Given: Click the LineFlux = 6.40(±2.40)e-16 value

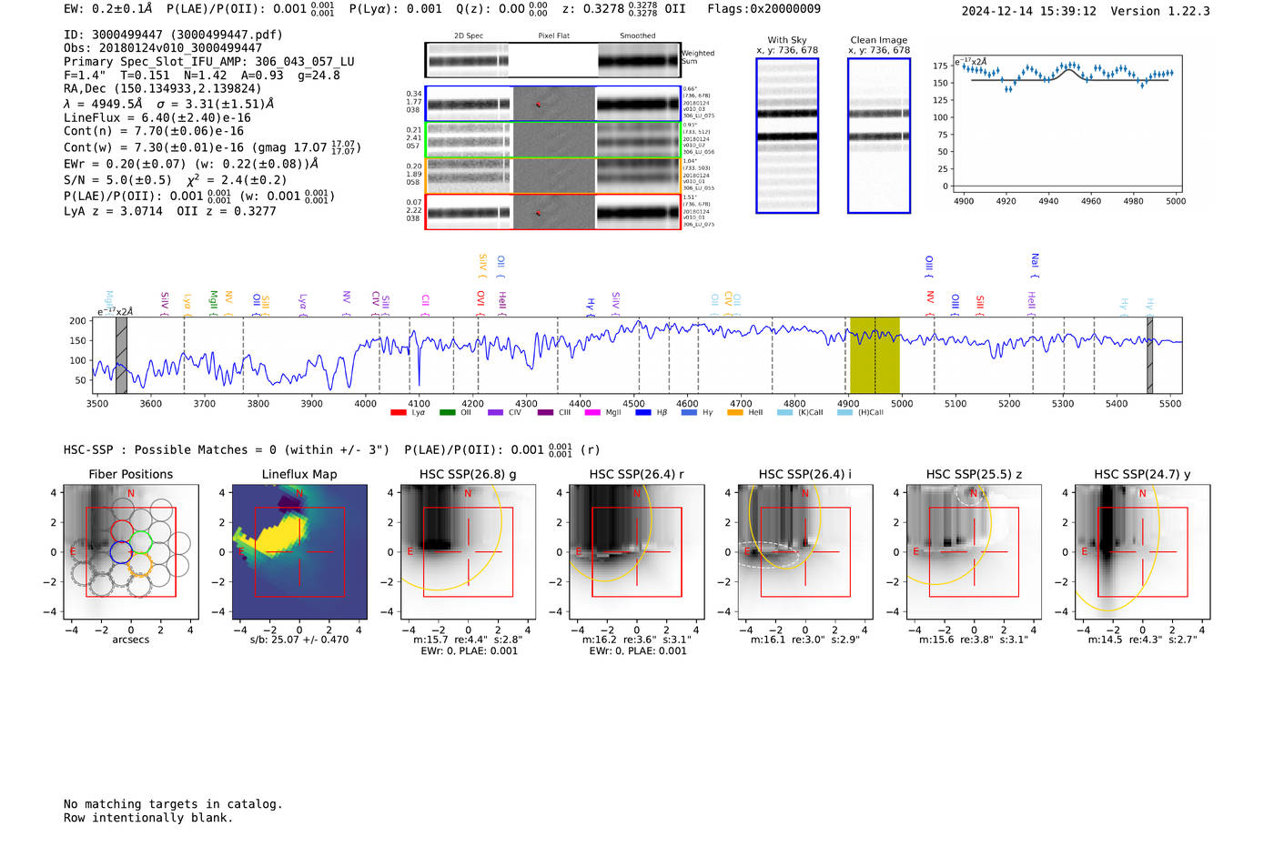Looking at the screenshot, I should tap(157, 117).
